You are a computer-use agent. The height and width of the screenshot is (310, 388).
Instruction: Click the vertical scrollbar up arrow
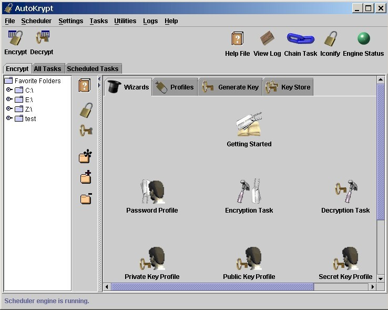[x=381, y=79]
